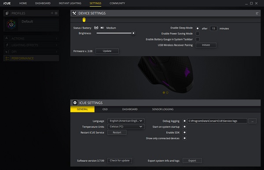
Task: Open the Device Settings panel menu icon
Action: click(x=257, y=13)
